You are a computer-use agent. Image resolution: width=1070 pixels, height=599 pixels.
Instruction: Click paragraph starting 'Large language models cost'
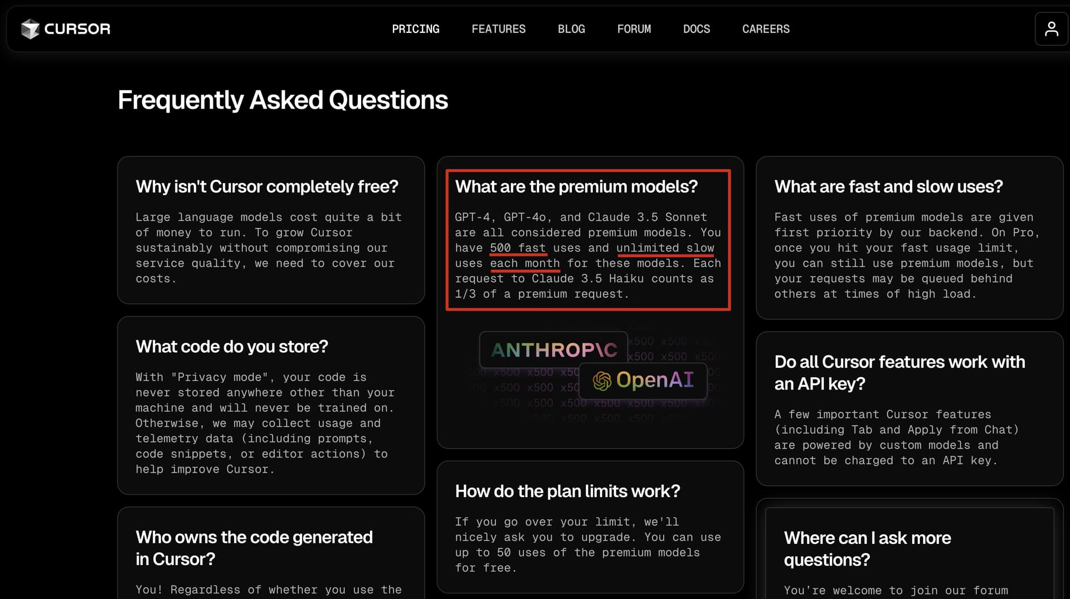269,248
